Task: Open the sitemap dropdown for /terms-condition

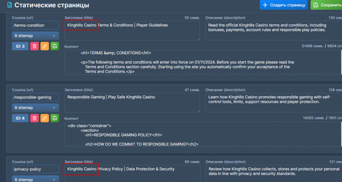Action: click(x=36, y=36)
